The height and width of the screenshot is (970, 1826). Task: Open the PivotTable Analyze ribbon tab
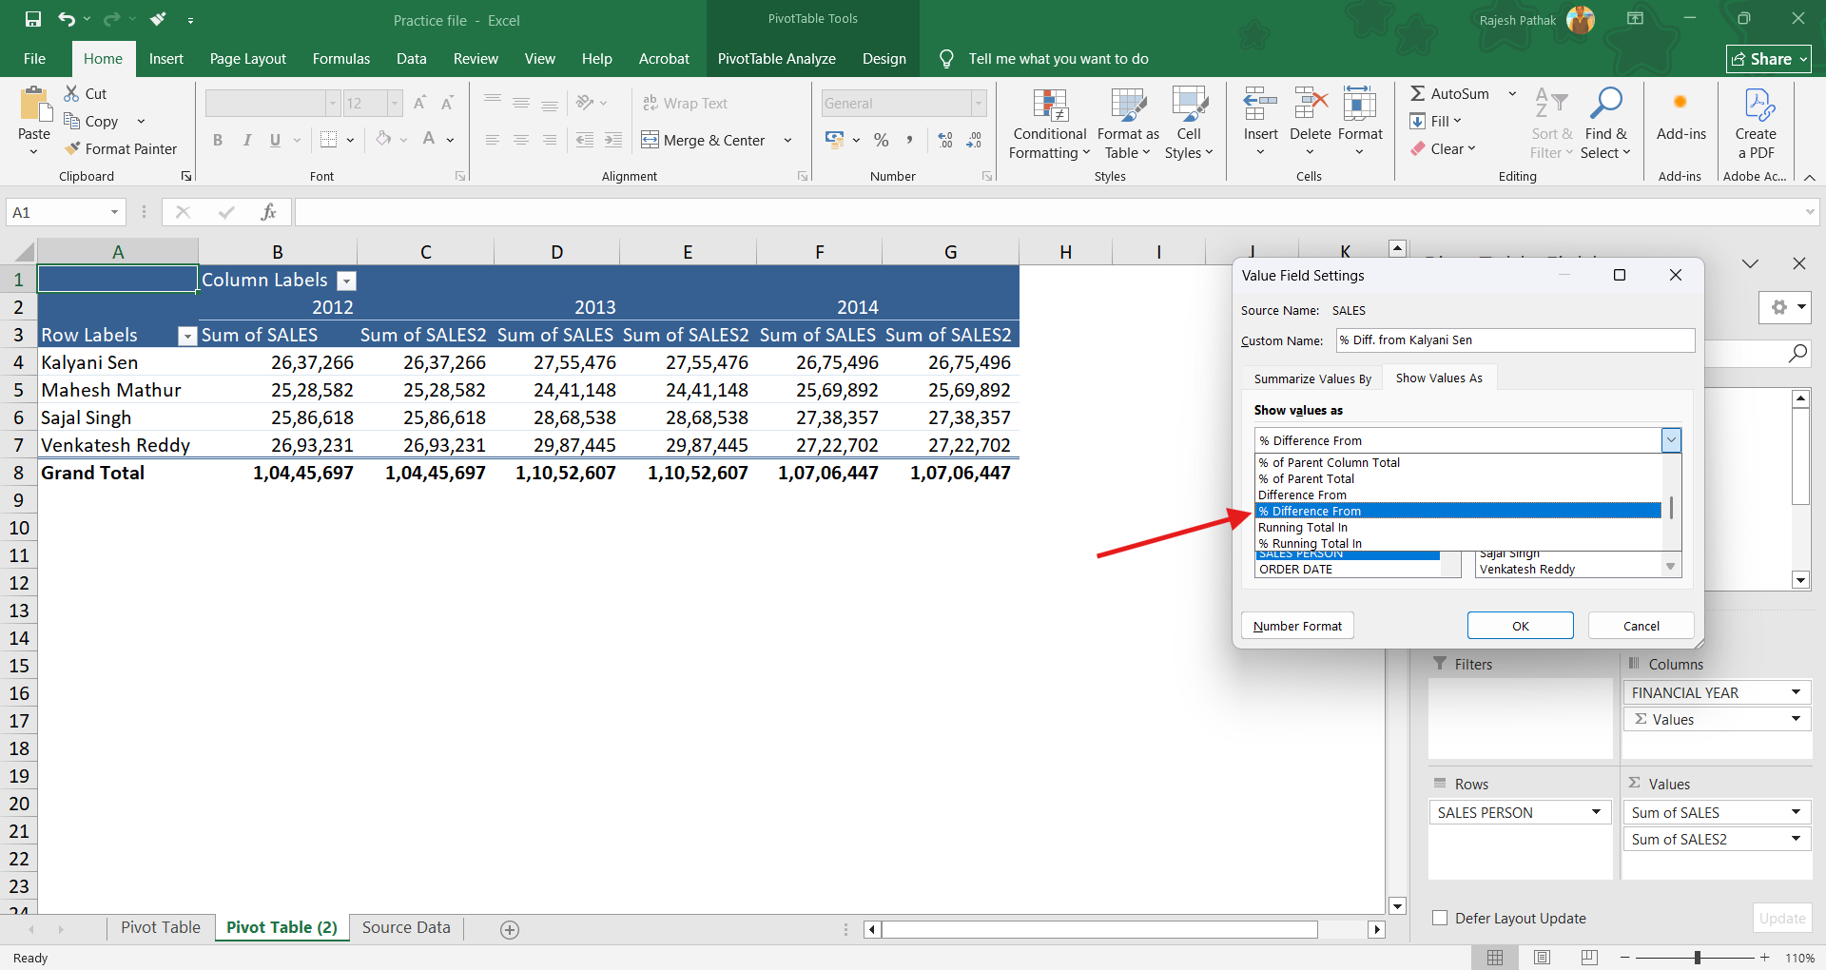[x=776, y=59]
